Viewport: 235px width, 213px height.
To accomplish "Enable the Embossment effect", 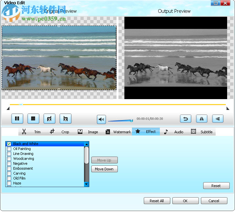I will click(9, 168).
